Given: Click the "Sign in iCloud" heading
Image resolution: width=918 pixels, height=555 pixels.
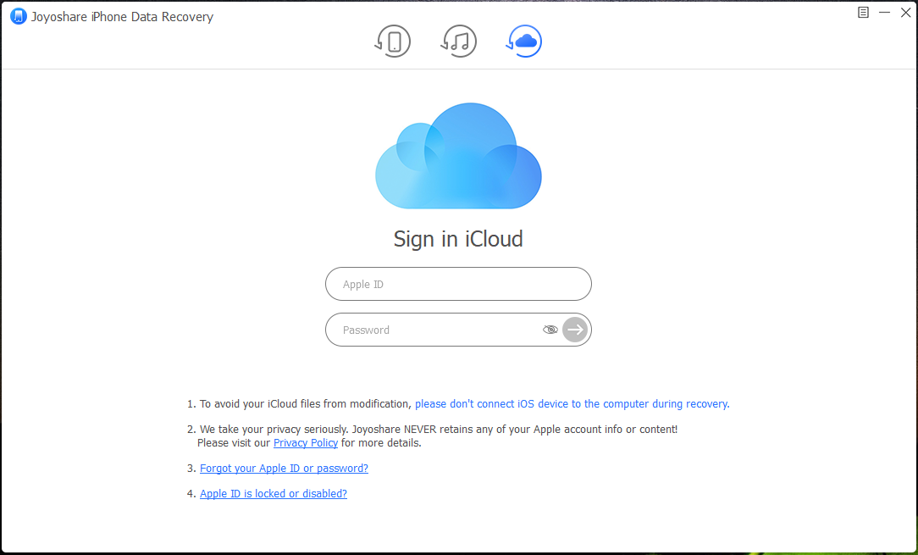Looking at the screenshot, I should pos(458,239).
